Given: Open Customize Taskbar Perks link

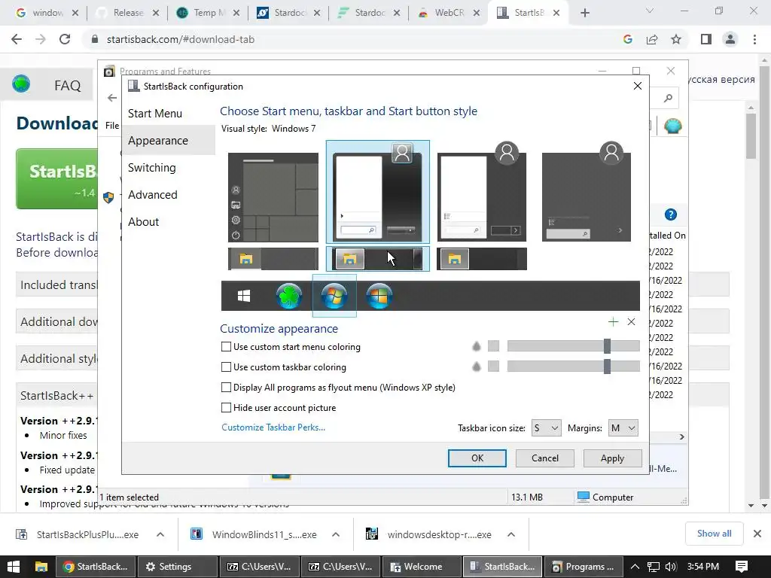Looking at the screenshot, I should 273,427.
